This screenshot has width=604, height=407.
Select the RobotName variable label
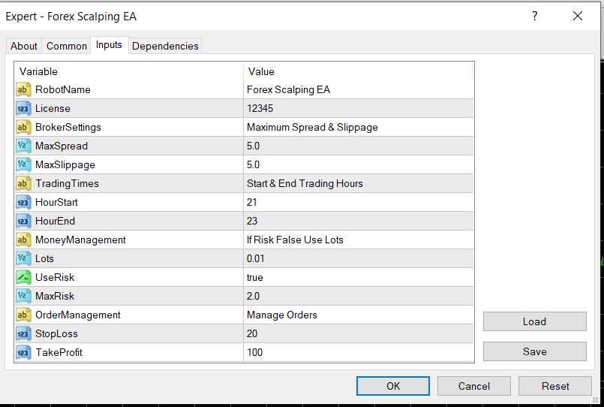tap(63, 90)
